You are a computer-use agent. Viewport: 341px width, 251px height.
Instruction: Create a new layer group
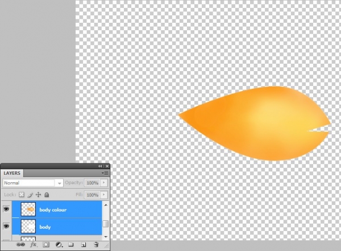pyautogui.click(x=71, y=245)
